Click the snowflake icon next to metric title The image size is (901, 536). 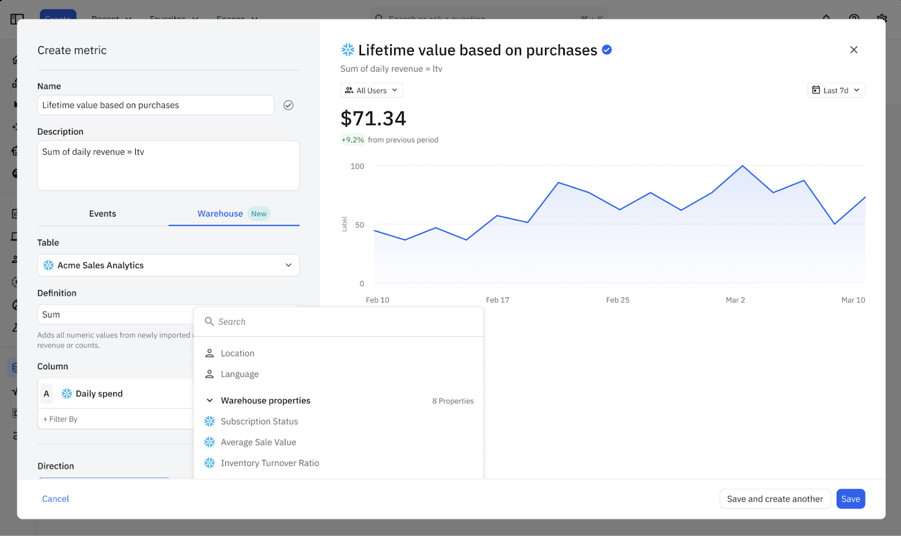tap(347, 50)
